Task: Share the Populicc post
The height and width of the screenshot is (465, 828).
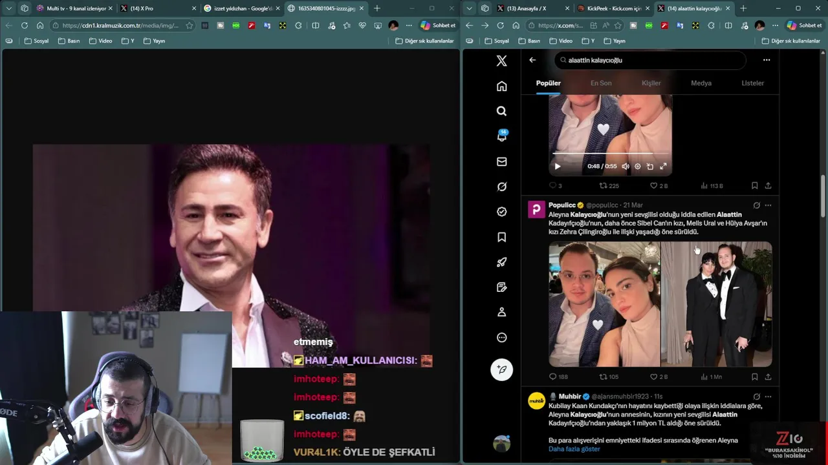Action: tap(768, 377)
